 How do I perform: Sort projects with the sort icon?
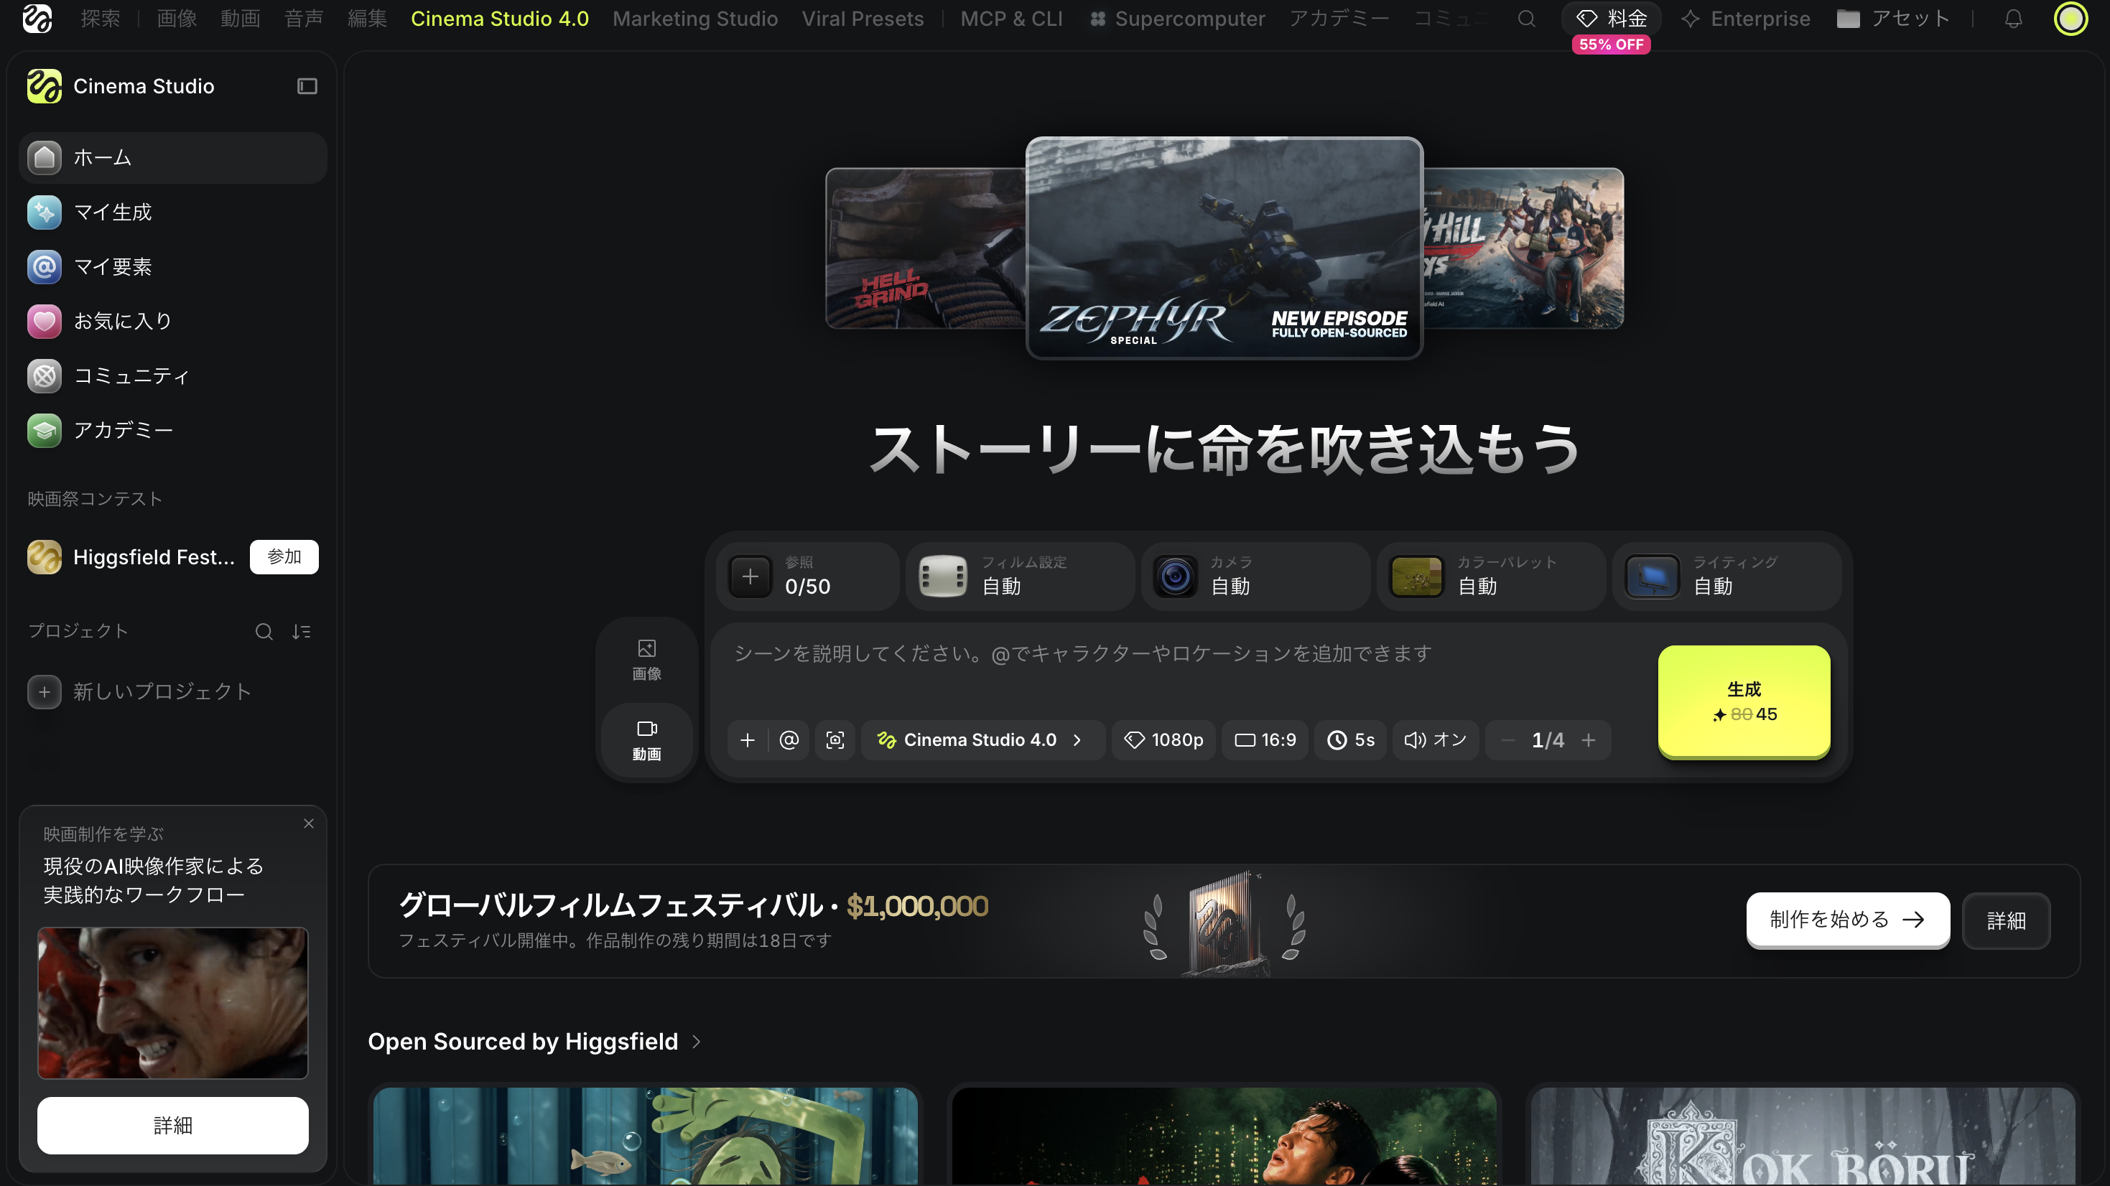[x=302, y=632]
